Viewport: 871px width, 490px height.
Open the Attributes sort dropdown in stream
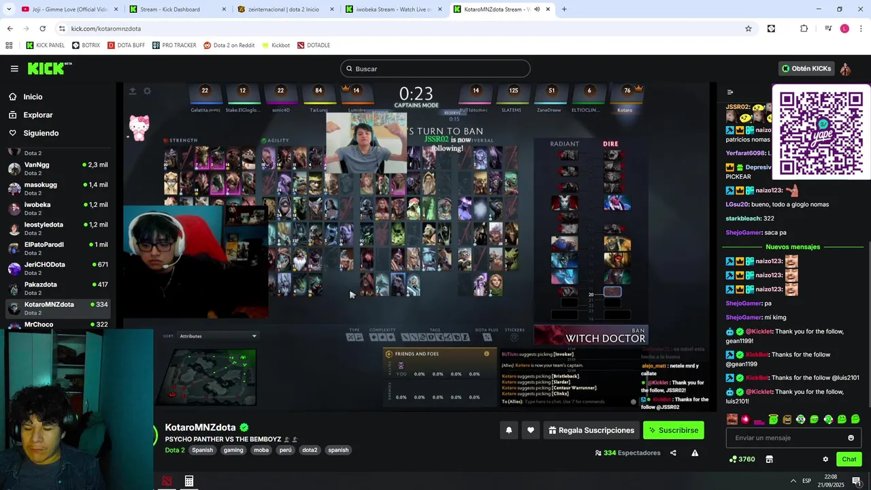(218, 336)
